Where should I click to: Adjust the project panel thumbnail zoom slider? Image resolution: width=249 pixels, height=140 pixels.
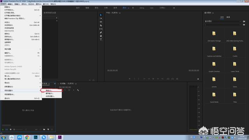[18, 129]
